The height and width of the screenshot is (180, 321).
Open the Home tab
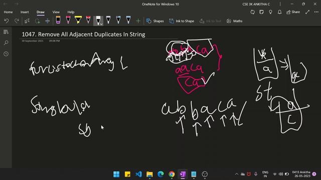[8, 12]
